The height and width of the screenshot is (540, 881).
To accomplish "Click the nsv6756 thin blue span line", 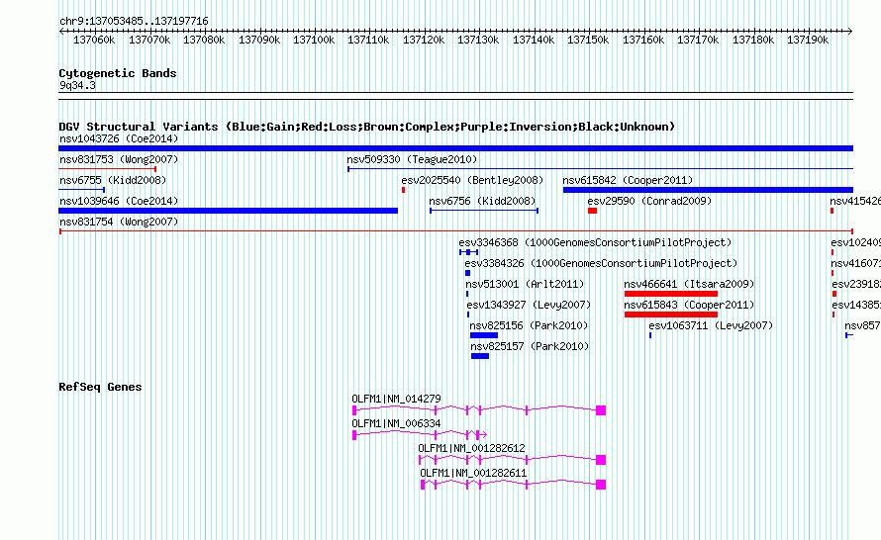I will point(484,211).
